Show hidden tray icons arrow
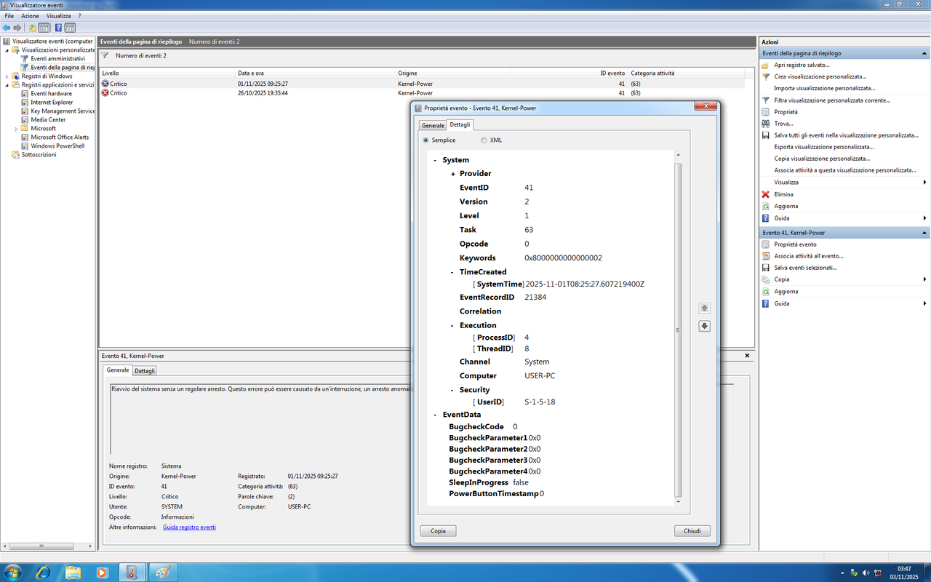This screenshot has width=931, height=582. [842, 573]
